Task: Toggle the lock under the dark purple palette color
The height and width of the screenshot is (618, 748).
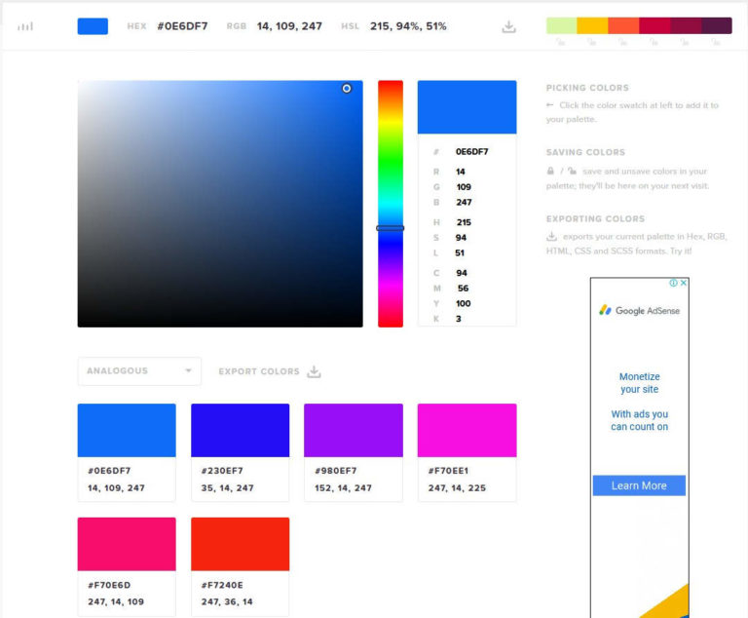Action: click(716, 43)
